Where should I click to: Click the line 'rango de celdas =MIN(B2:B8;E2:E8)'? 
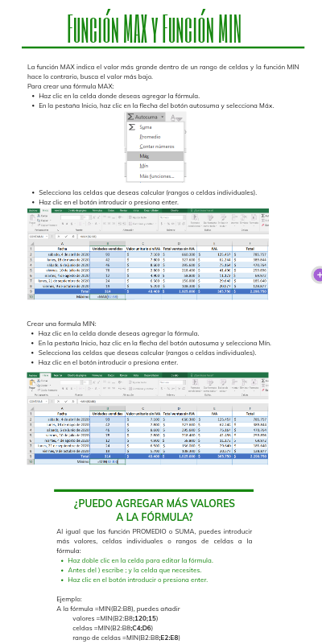pos(126,638)
